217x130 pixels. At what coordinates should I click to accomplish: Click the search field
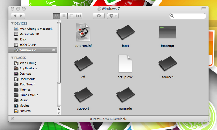point(188,16)
